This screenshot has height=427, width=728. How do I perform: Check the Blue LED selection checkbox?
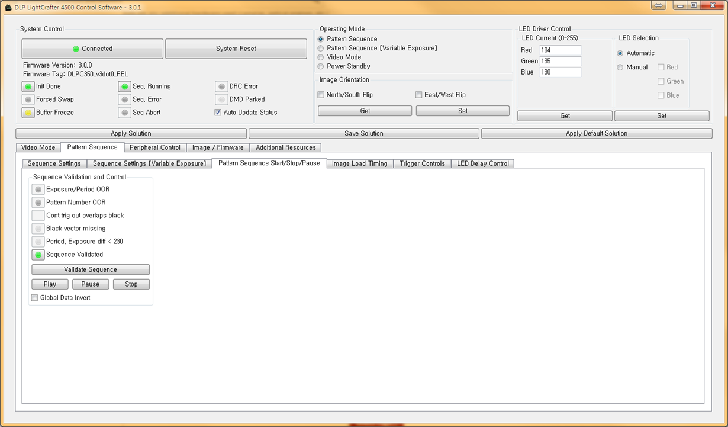[661, 95]
